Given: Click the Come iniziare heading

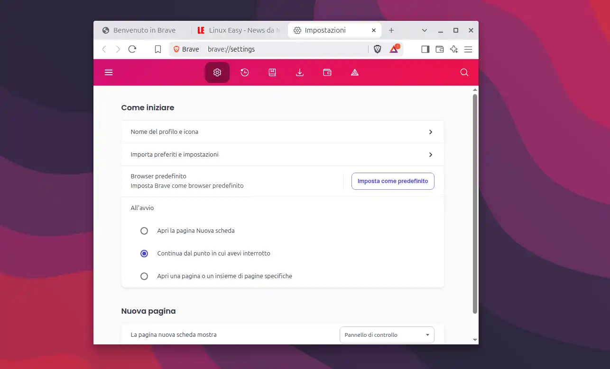Looking at the screenshot, I should [148, 108].
